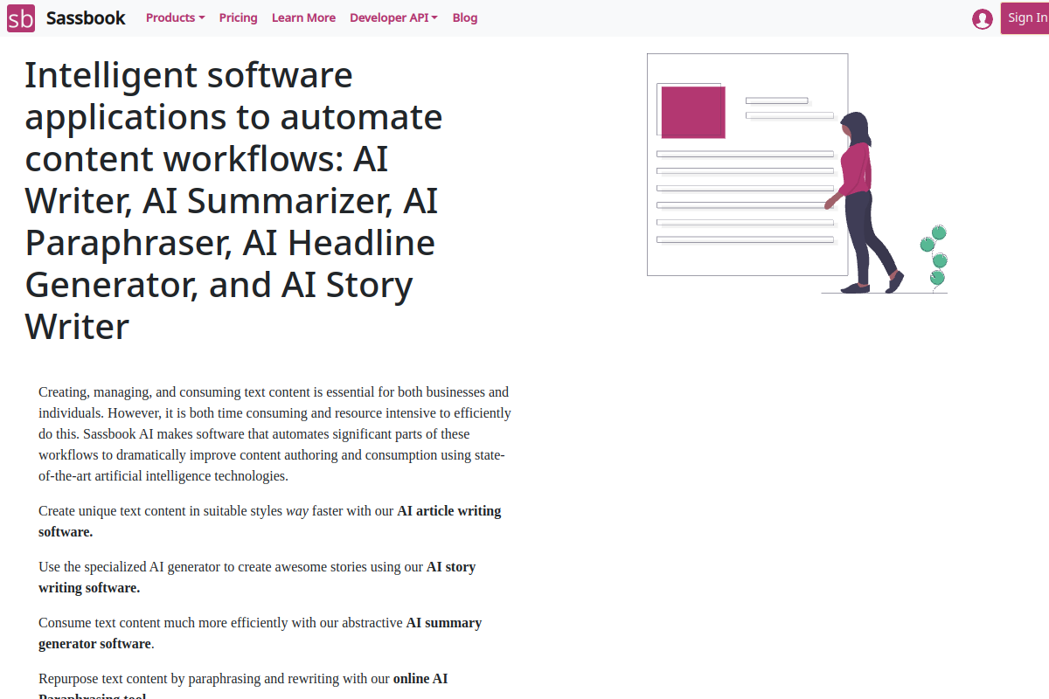Click the 'AI summary generator software' bold text
Screen dimensions: 1049x699
click(261, 633)
